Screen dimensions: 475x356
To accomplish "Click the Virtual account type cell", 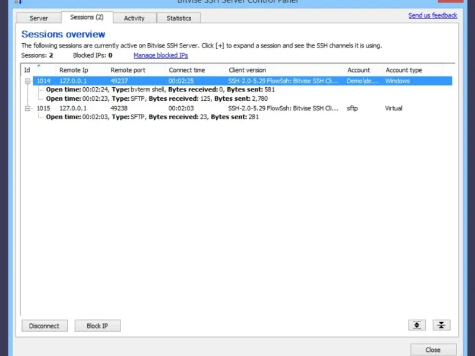I will (394, 108).
